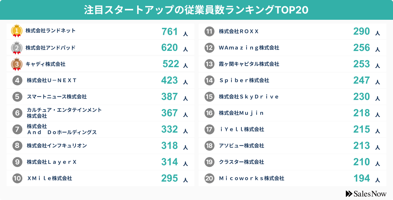This screenshot has width=393, height=200.
Task: Click the 290 employee count for ROXX
Action: pyautogui.click(x=362, y=31)
